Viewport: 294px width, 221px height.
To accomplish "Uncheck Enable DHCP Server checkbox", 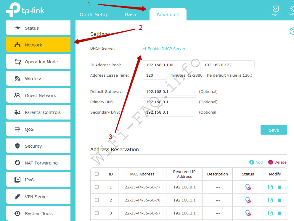I will click(x=144, y=49).
